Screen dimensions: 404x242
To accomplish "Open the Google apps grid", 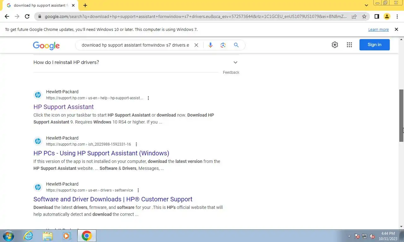I will point(349,45).
